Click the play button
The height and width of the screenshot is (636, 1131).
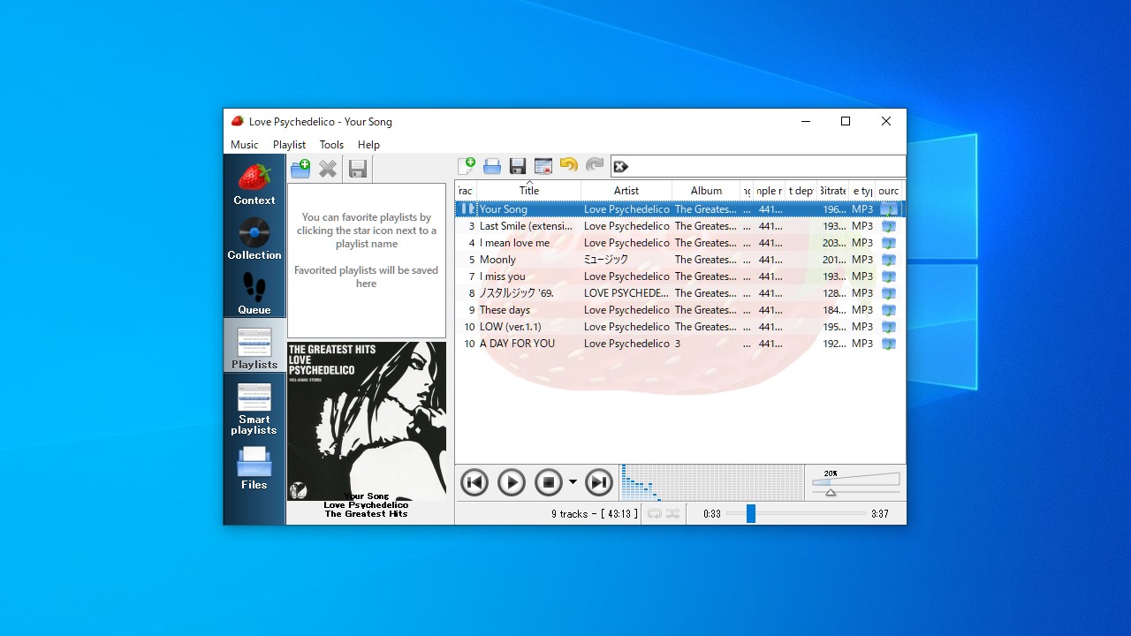click(x=512, y=482)
